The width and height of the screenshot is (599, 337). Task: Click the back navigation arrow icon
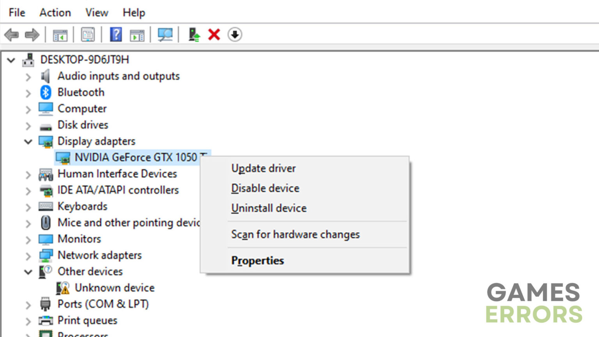(12, 35)
